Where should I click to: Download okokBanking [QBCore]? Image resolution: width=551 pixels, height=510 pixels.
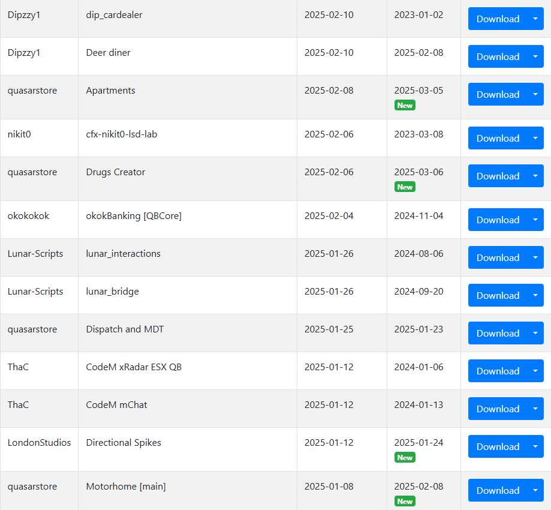[x=498, y=220]
